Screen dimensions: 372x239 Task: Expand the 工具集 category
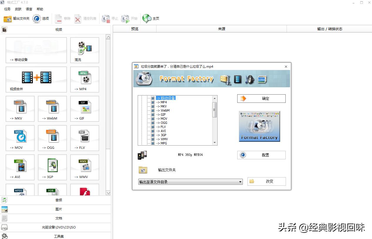(55, 236)
